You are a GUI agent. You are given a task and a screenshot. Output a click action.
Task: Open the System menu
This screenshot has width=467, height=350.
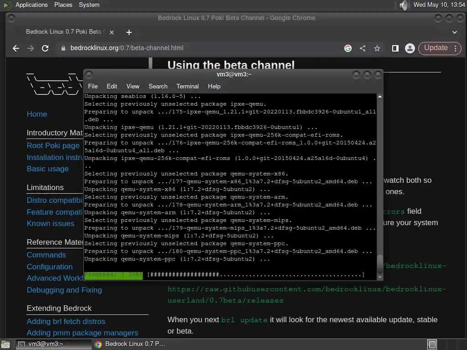(89, 5)
